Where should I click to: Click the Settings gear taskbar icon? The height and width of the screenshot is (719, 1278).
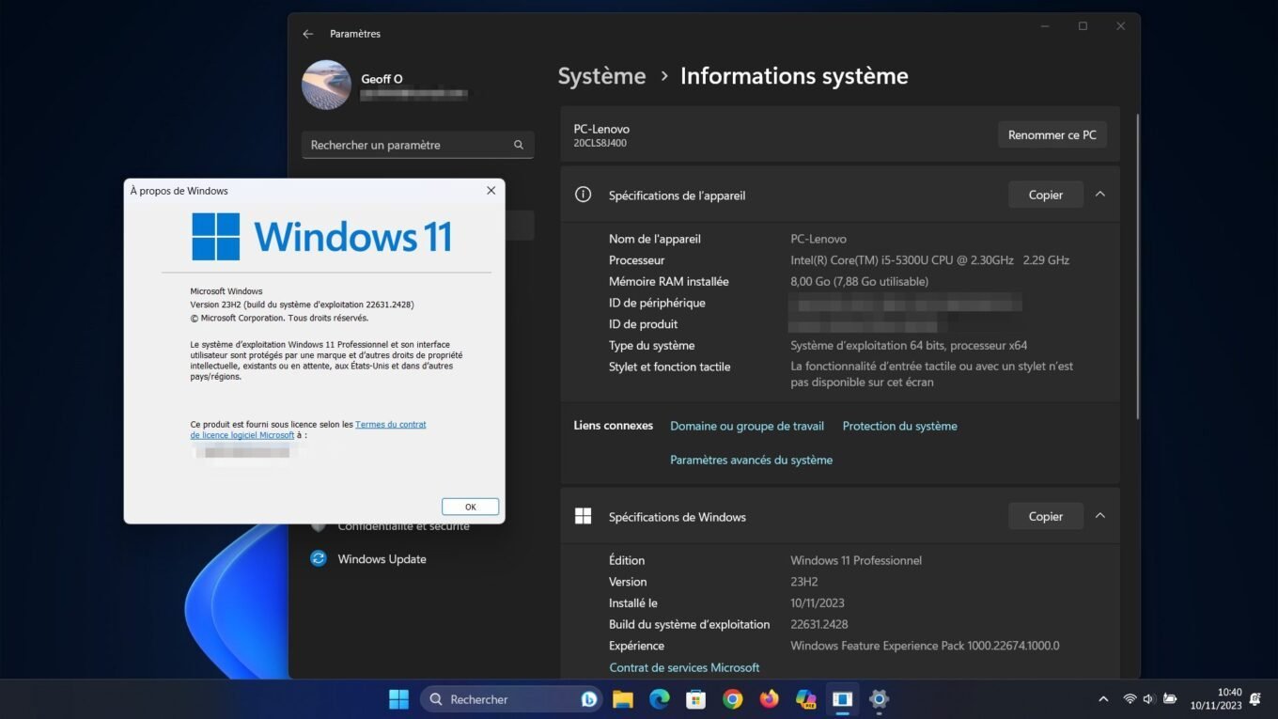(x=879, y=699)
